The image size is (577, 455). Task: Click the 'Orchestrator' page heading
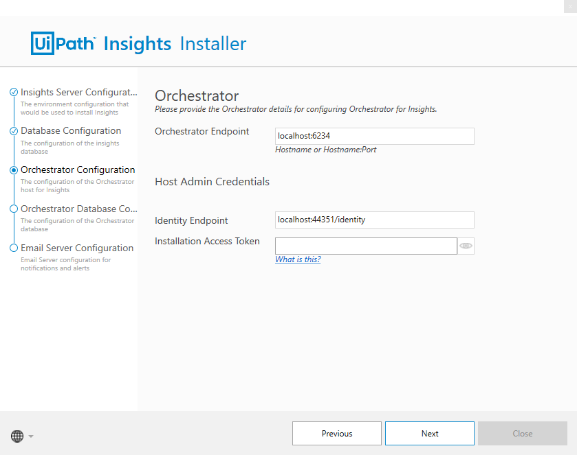click(197, 95)
